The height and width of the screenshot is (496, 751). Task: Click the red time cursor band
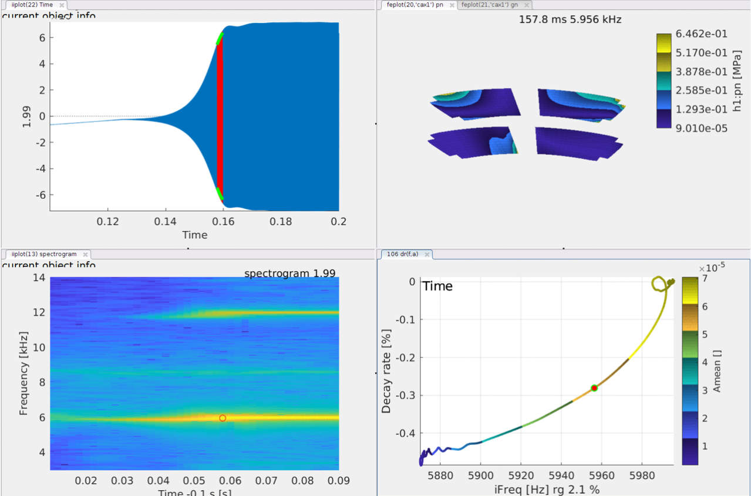(x=220, y=117)
